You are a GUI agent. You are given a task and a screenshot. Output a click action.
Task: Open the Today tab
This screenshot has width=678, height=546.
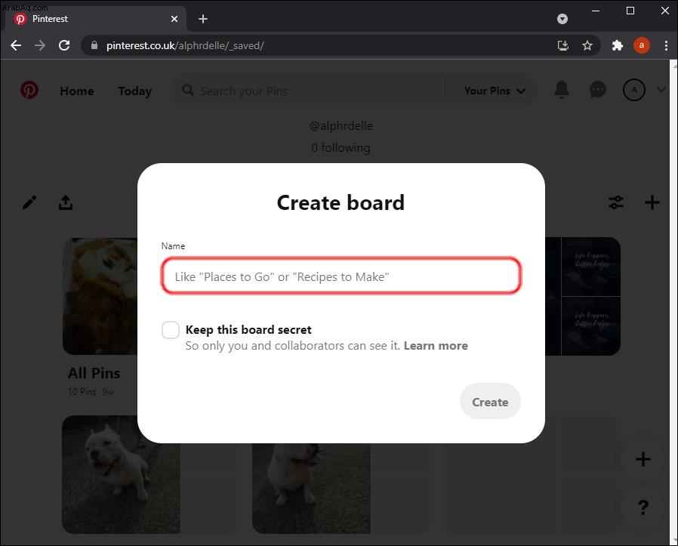point(134,91)
